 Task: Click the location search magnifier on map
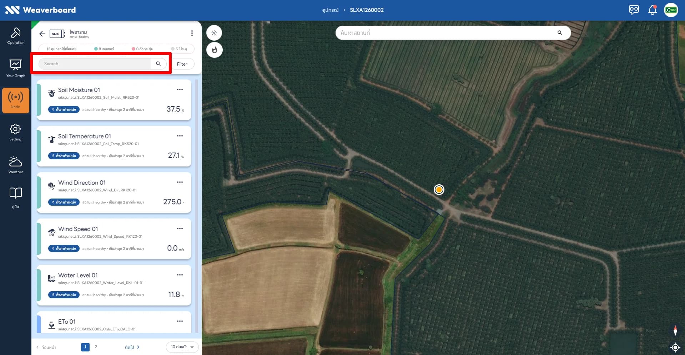point(560,33)
